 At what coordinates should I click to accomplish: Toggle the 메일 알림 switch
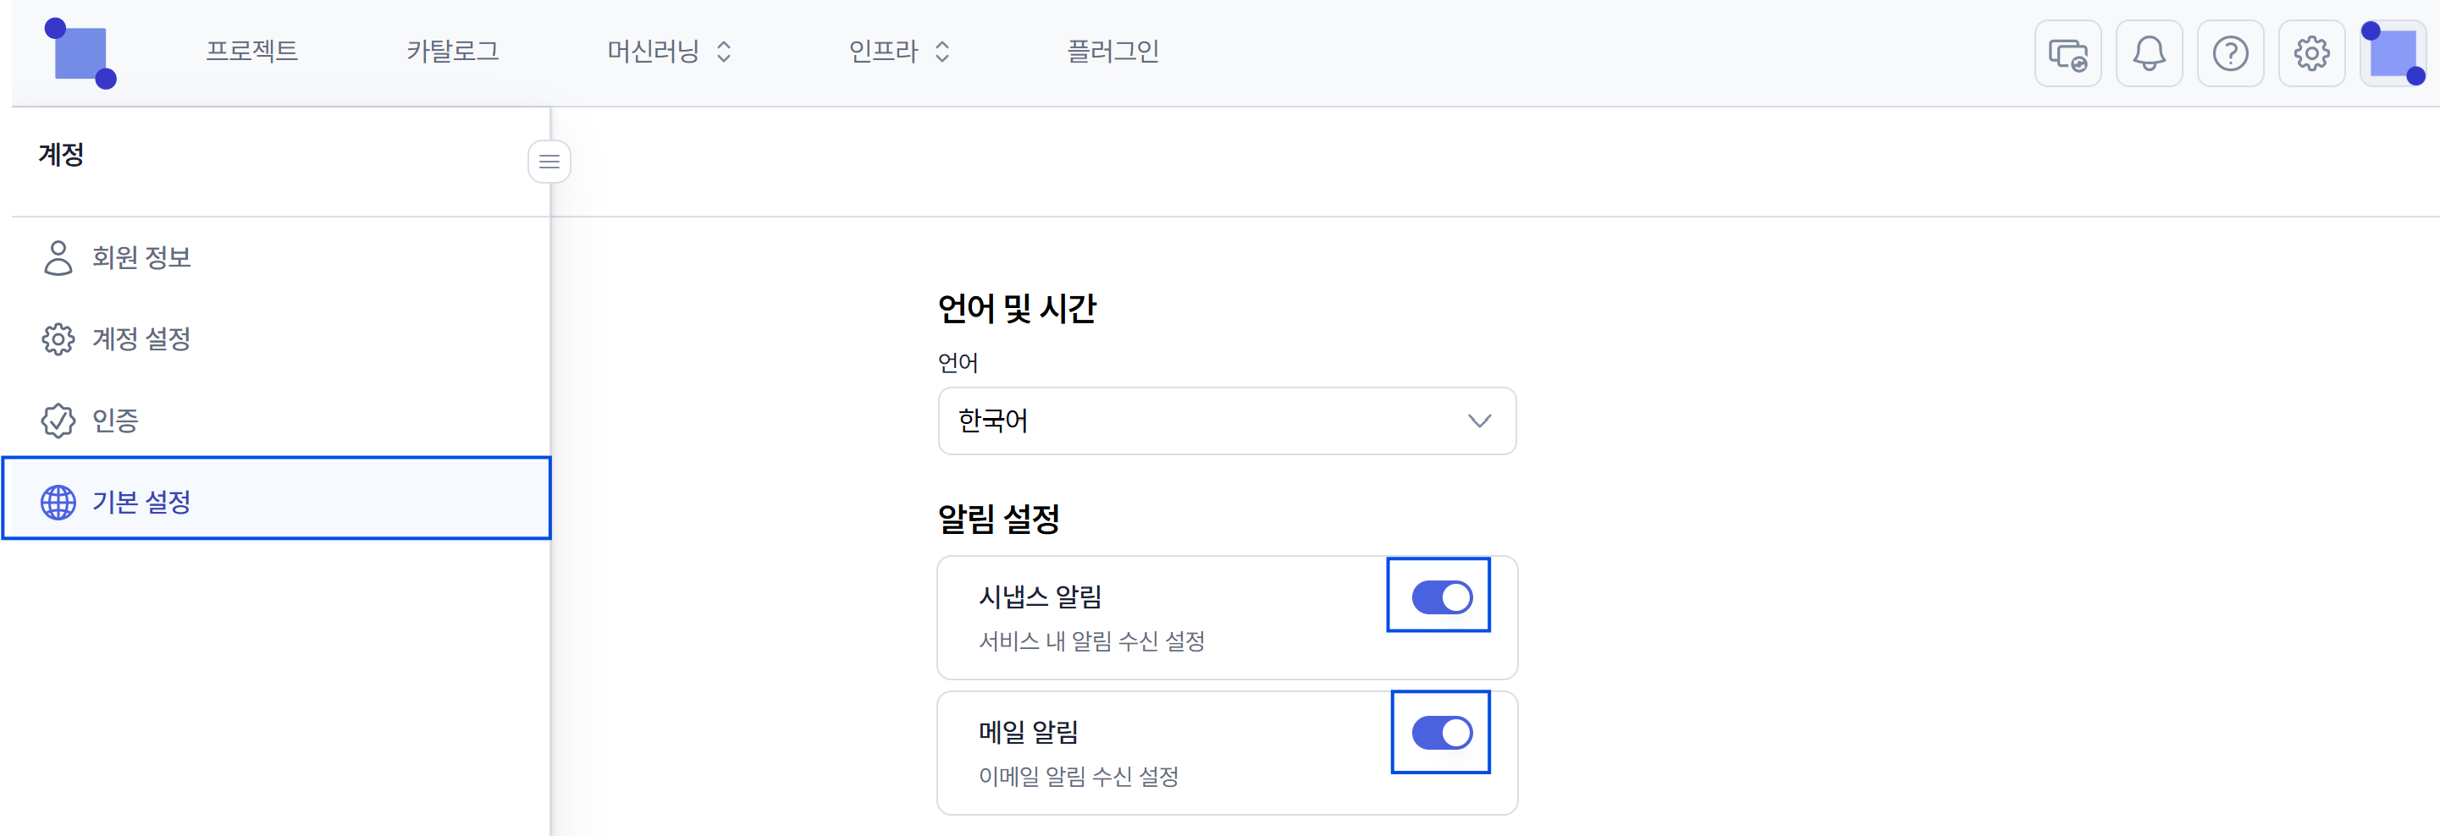coord(1442,733)
